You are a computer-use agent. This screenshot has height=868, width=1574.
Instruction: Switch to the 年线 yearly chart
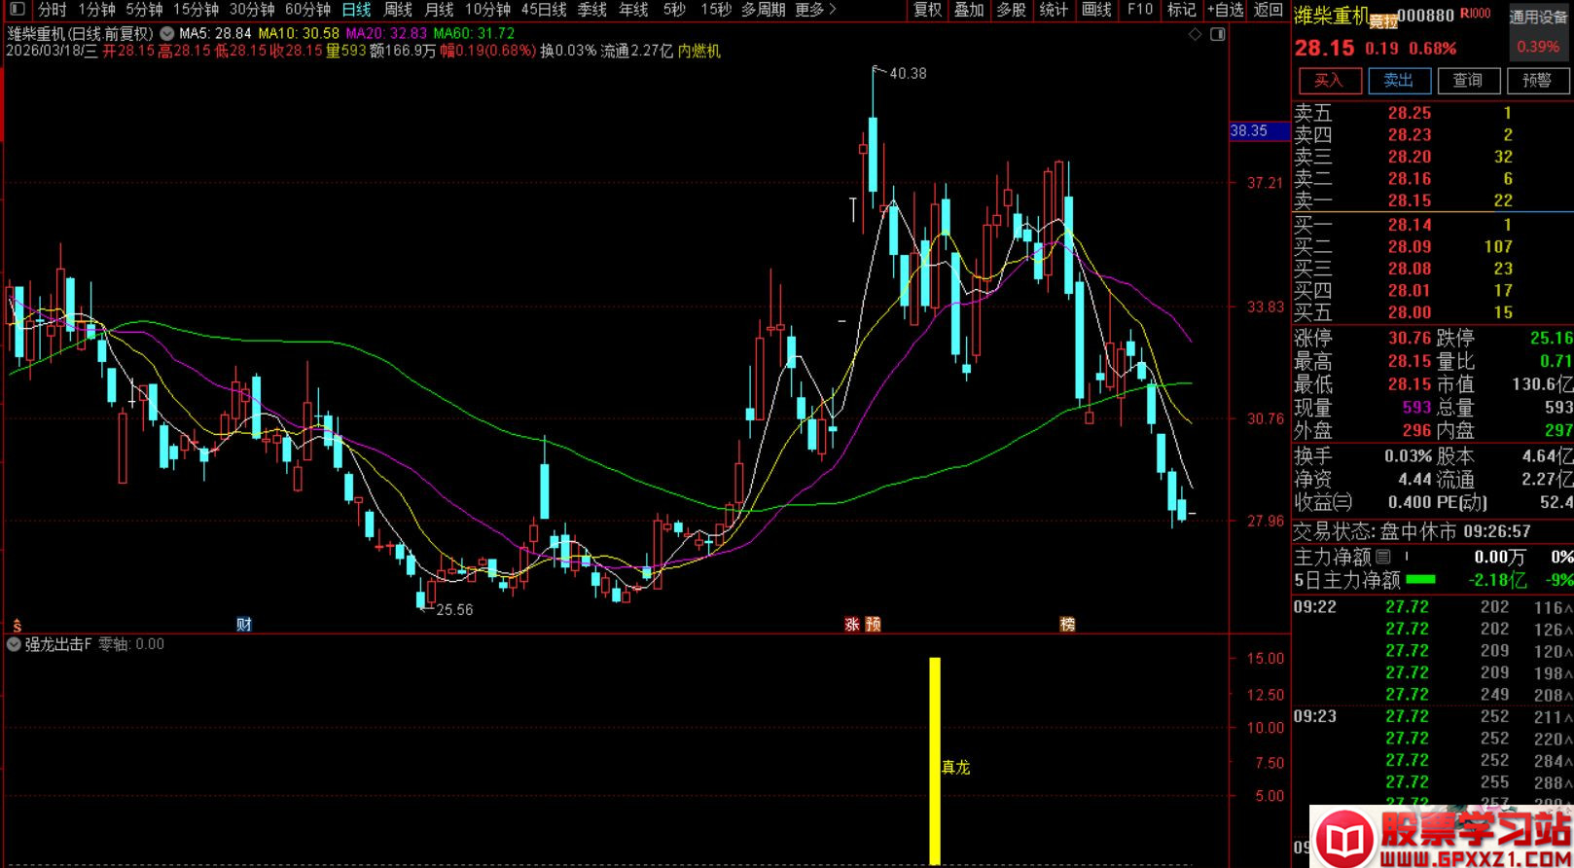click(x=633, y=10)
